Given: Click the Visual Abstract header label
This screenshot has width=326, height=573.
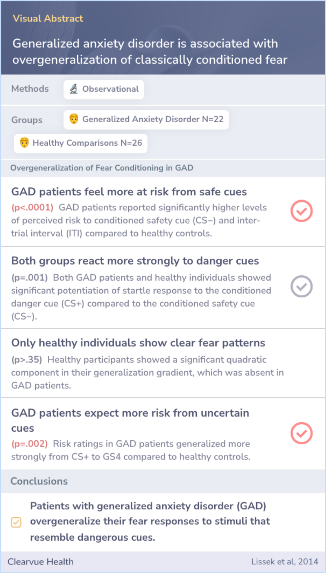Looking at the screenshot, I should tap(48, 18).
